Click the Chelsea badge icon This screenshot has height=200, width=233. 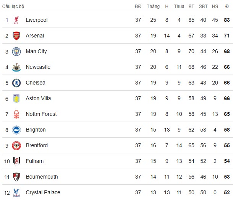[16, 83]
